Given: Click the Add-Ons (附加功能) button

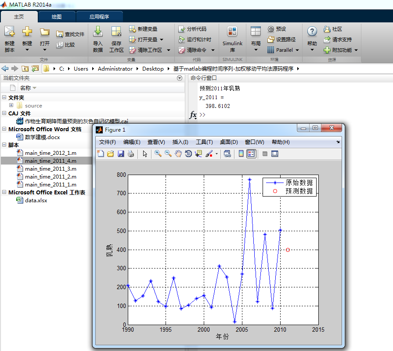Looking at the screenshot, I should pyautogui.click(x=340, y=50).
